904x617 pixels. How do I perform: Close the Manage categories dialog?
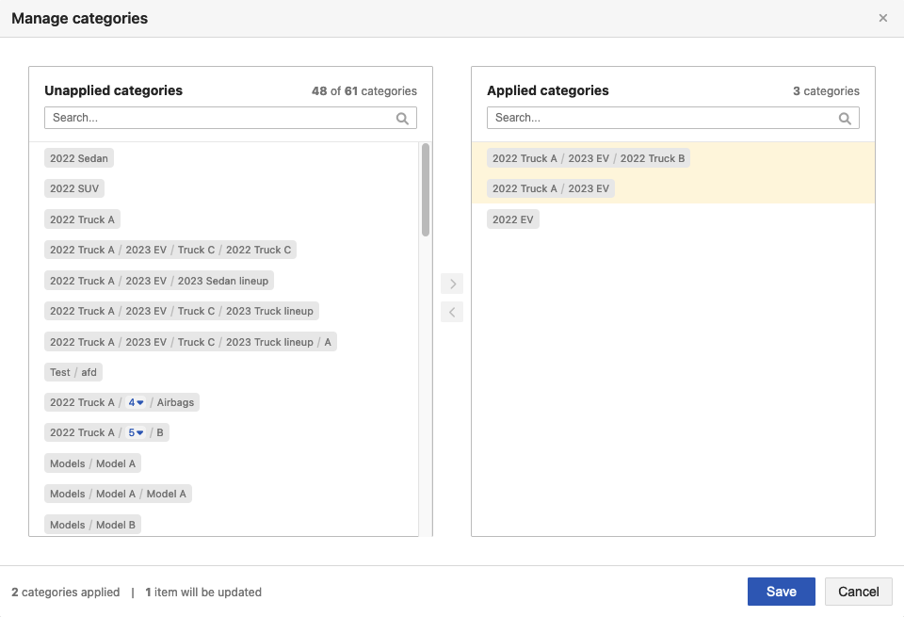[x=882, y=18]
